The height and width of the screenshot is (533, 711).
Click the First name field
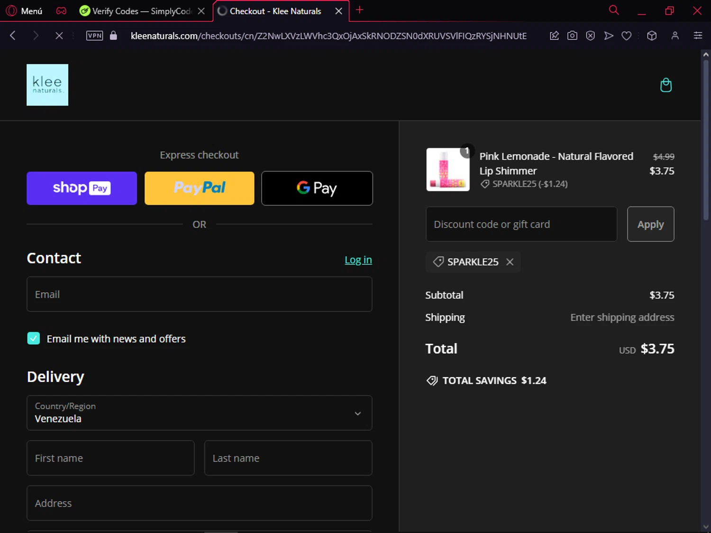coord(110,458)
